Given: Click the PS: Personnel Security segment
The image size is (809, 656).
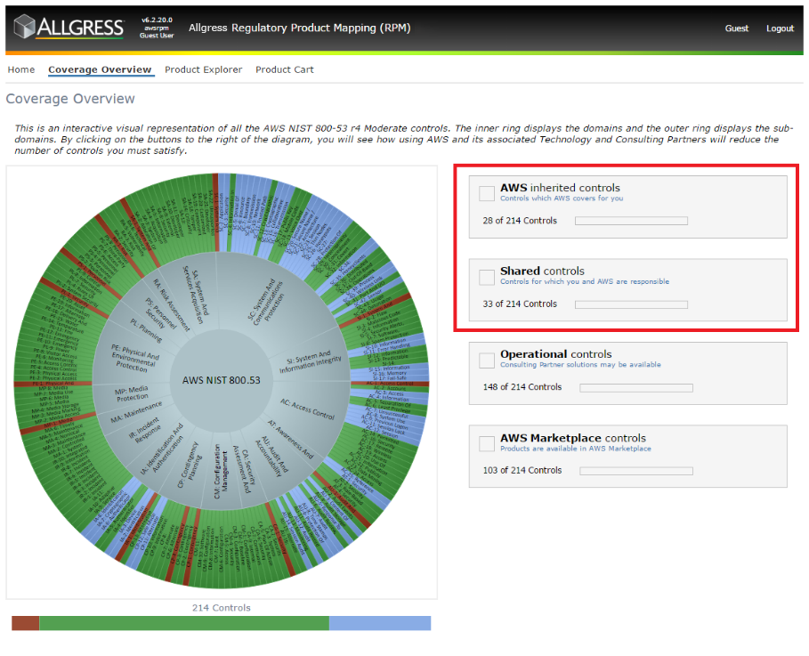Looking at the screenshot, I should [160, 313].
